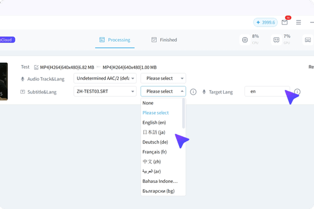Open the mail inbox icon with red badge
This screenshot has width=314, height=209.
(x=284, y=22)
